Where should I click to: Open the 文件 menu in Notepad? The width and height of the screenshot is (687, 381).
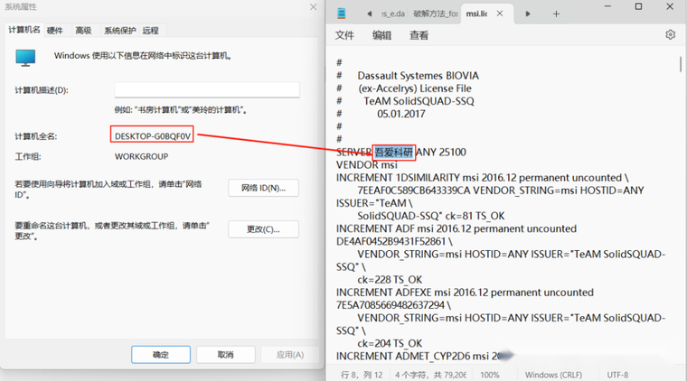pos(344,35)
